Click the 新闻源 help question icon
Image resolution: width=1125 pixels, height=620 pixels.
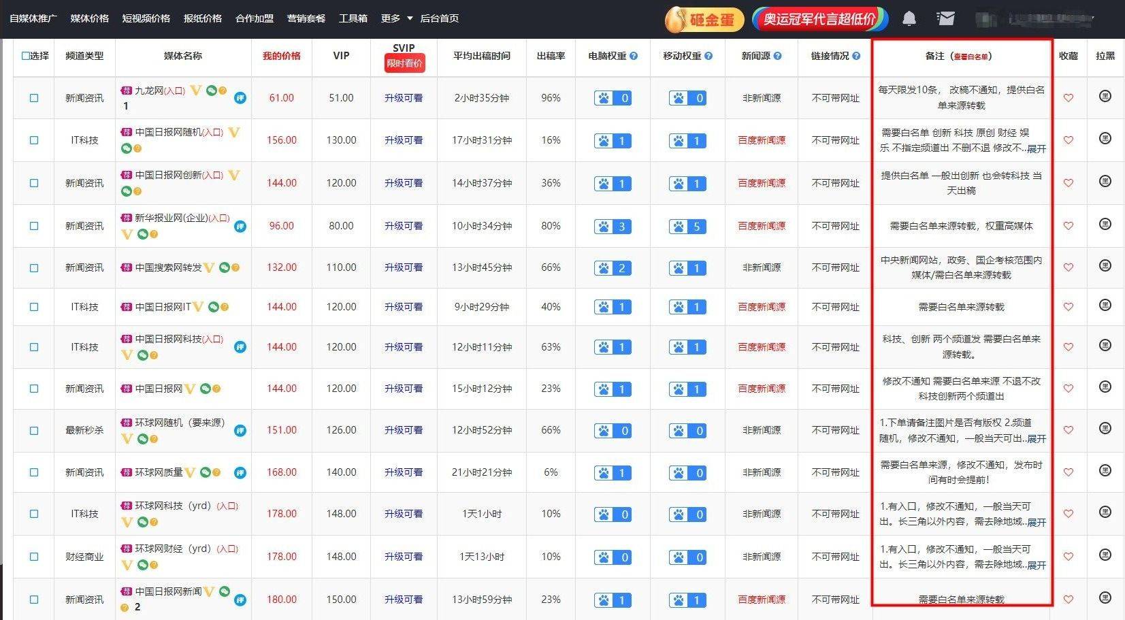(777, 56)
